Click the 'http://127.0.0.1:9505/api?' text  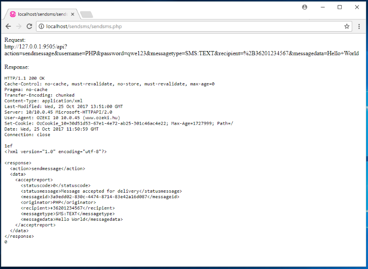[36, 46]
